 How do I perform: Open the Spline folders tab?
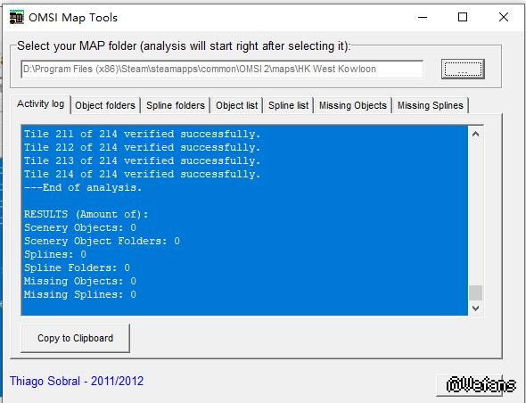pos(176,105)
